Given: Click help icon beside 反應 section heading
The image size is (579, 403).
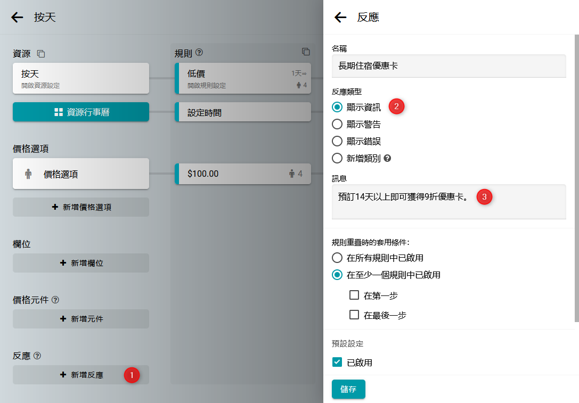Looking at the screenshot, I should 37,356.
